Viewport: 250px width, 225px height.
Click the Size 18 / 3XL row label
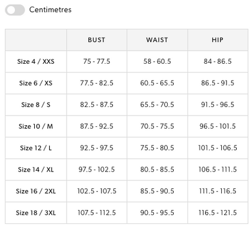35,213
